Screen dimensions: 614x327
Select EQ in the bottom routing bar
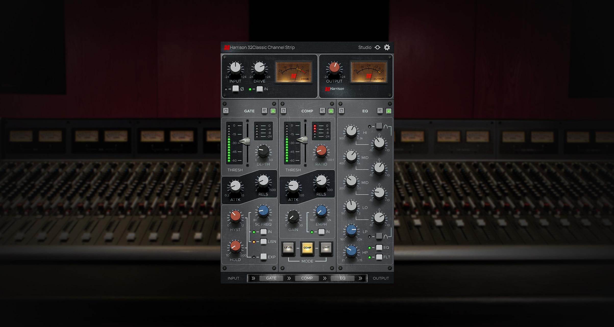point(343,278)
